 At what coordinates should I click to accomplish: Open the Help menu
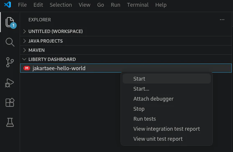coord(161,5)
